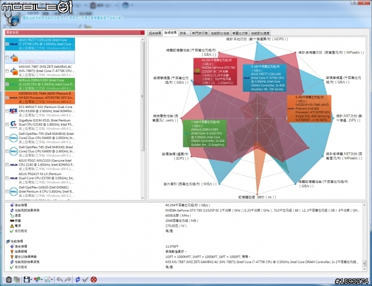
Task: Click the Gigabyte logo next to G31M-ES2L
Action: click(13, 124)
